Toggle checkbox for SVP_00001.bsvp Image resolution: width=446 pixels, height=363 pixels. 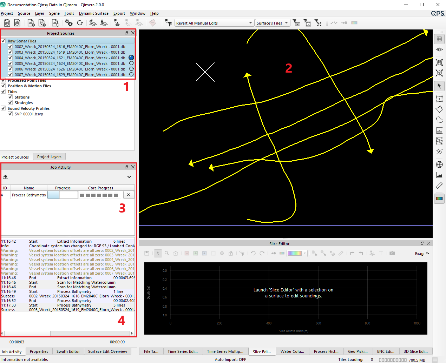(10, 114)
